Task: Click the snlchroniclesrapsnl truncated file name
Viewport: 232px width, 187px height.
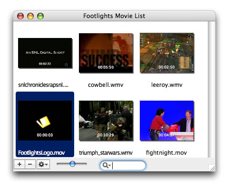Action: [x=43, y=85]
